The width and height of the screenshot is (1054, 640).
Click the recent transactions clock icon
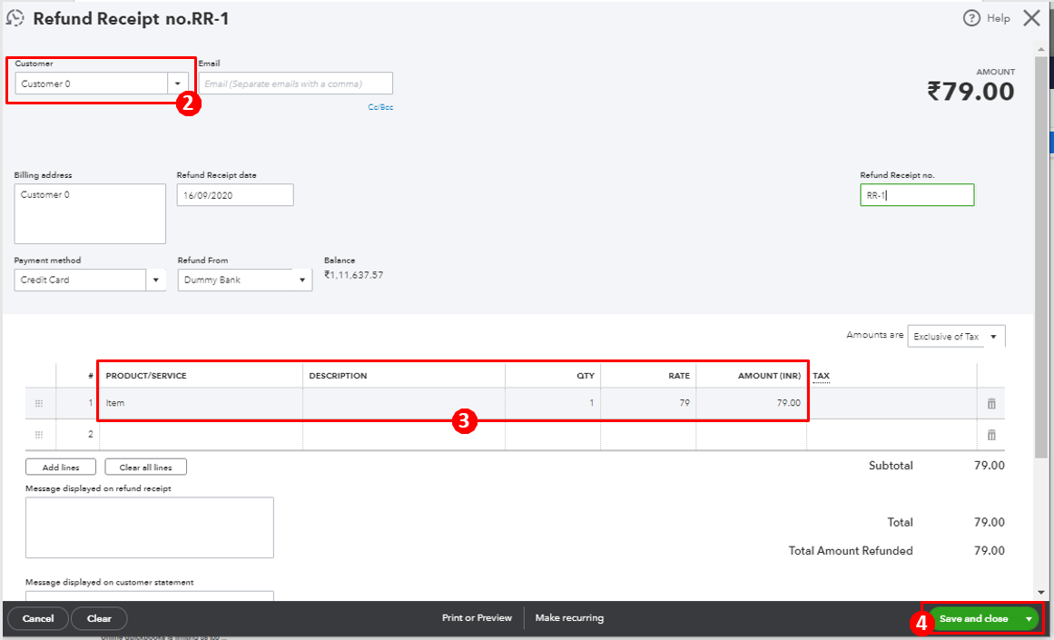15,18
